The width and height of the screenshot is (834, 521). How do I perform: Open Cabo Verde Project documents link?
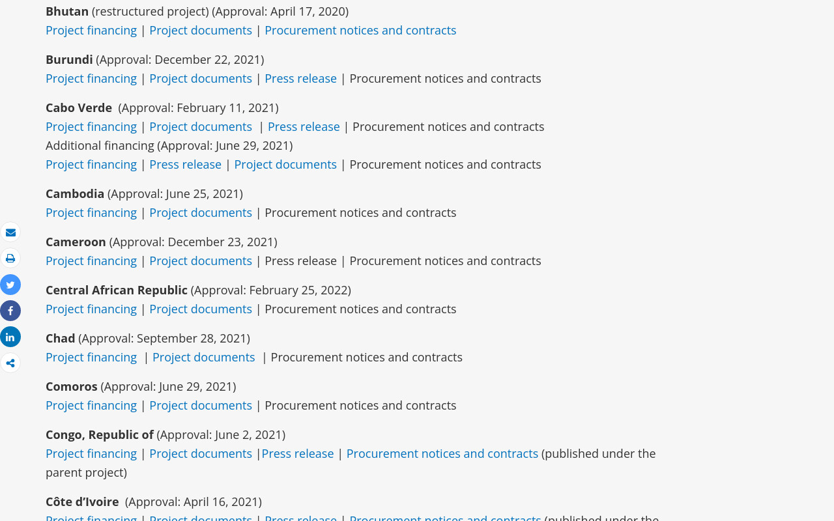pos(201,127)
